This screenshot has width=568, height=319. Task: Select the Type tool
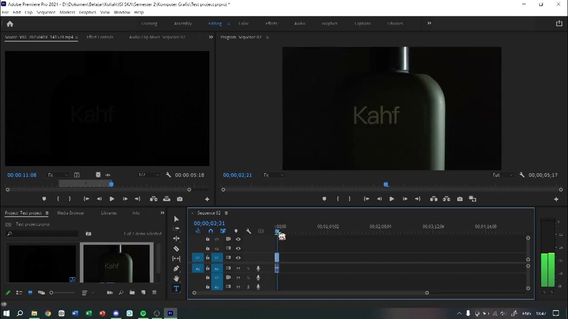(x=176, y=288)
